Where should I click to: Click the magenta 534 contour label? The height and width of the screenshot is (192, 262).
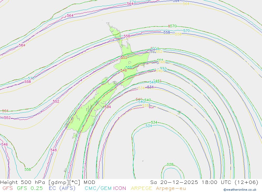tap(108, 107)
